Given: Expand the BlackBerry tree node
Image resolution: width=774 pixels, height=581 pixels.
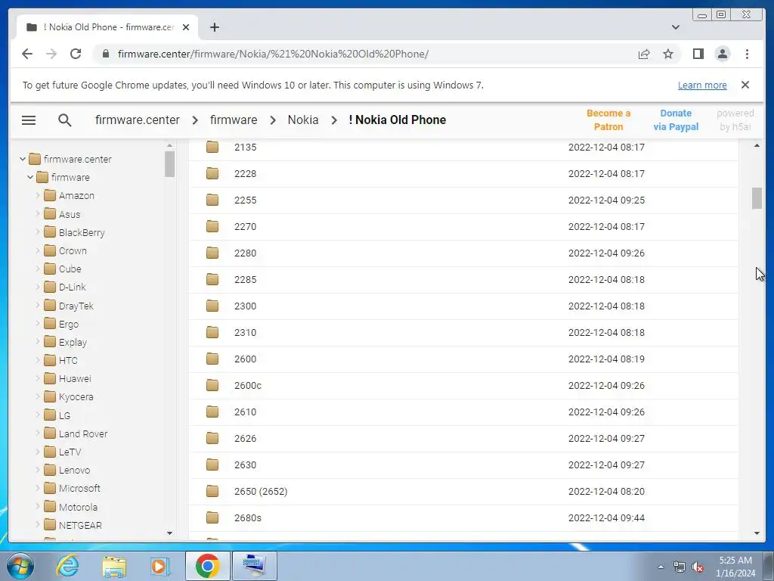Looking at the screenshot, I should pyautogui.click(x=38, y=232).
